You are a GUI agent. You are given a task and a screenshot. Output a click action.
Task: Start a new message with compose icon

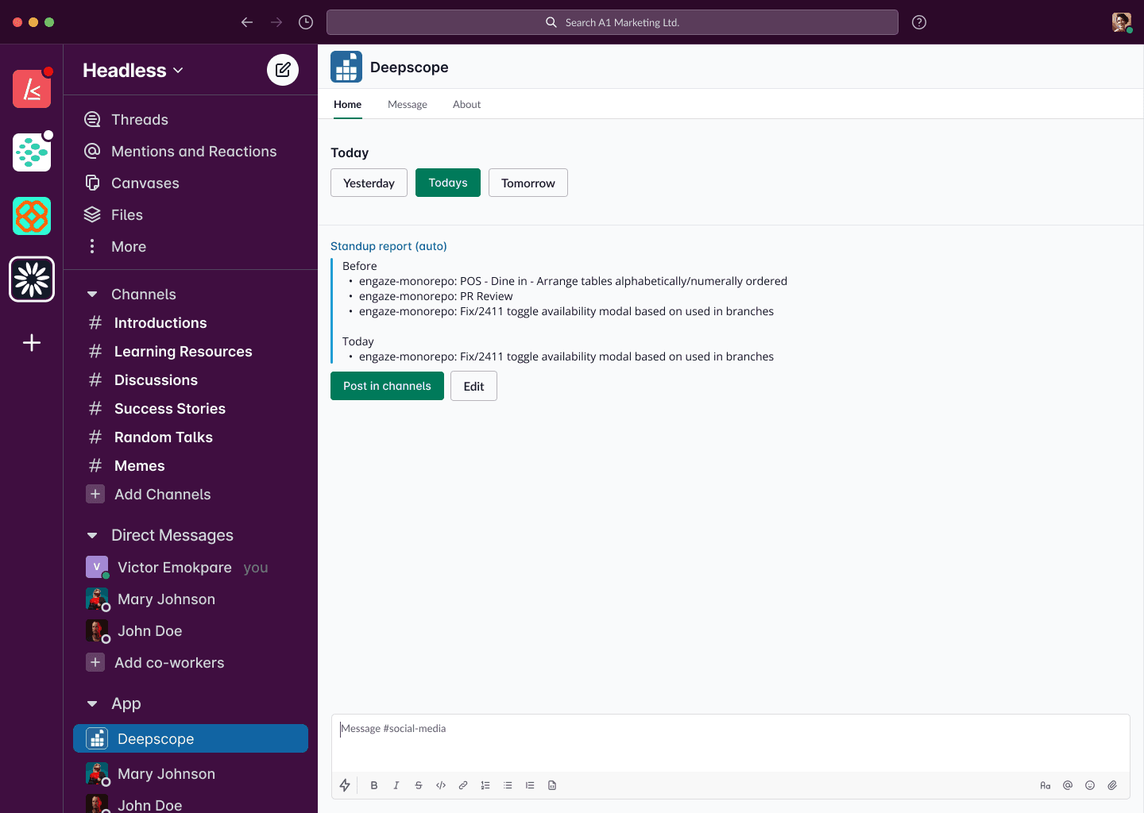[x=282, y=69]
